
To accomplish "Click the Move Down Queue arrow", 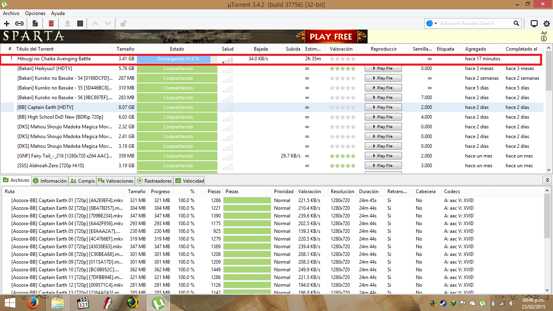I will pos(108,23).
